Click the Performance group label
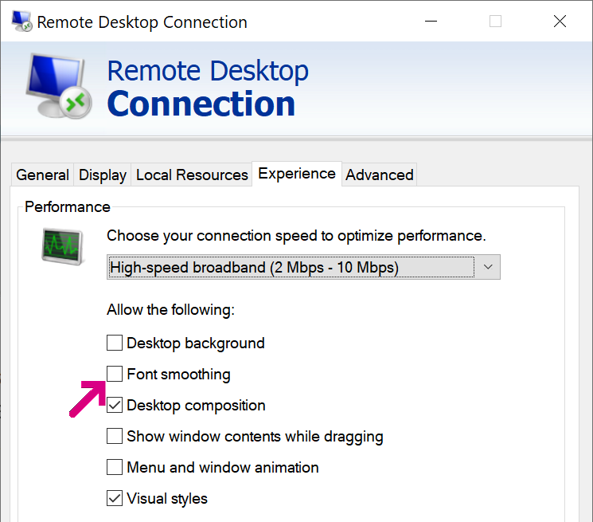 68,206
